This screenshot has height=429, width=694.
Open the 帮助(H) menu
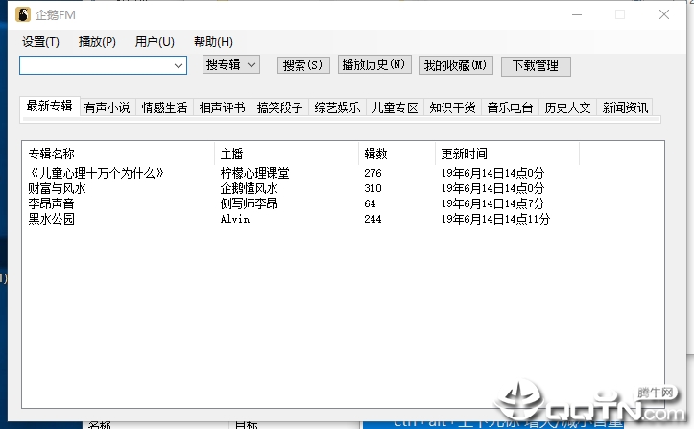213,42
